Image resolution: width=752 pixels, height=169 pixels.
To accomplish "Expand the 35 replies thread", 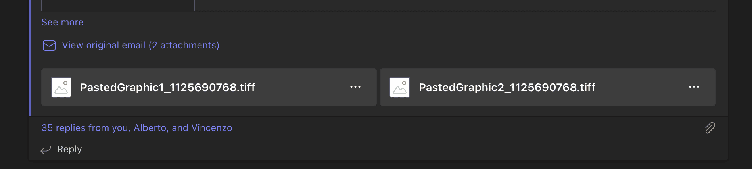I will 136,128.
